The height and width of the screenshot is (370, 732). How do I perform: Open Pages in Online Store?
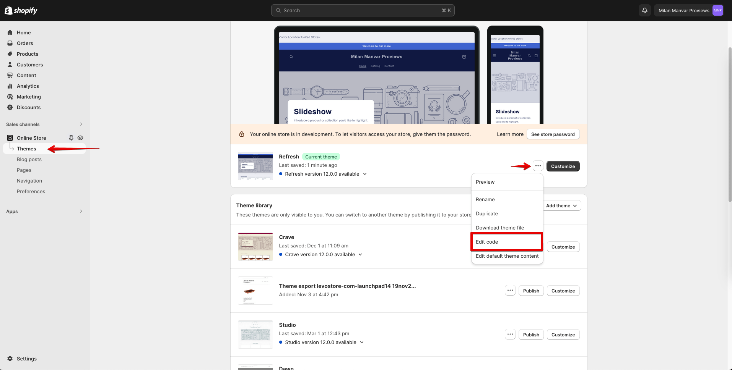[x=24, y=170]
